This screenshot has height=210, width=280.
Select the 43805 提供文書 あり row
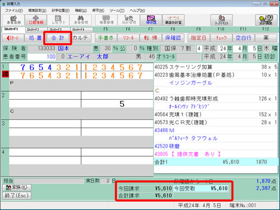click(x=216, y=154)
